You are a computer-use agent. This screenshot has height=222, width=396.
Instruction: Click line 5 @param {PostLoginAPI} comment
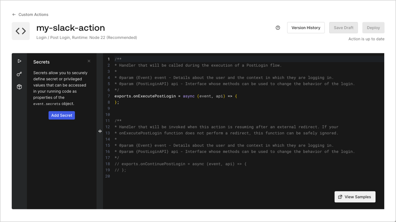[234, 84]
